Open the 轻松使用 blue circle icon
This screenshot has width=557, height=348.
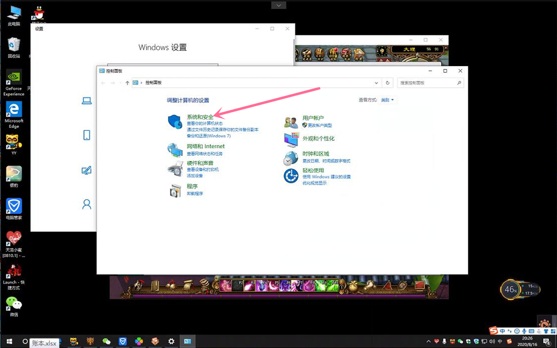point(291,176)
